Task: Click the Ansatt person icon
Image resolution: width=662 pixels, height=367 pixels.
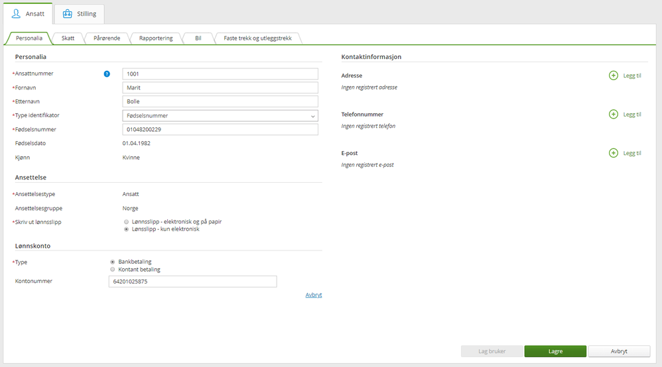Action: point(17,13)
